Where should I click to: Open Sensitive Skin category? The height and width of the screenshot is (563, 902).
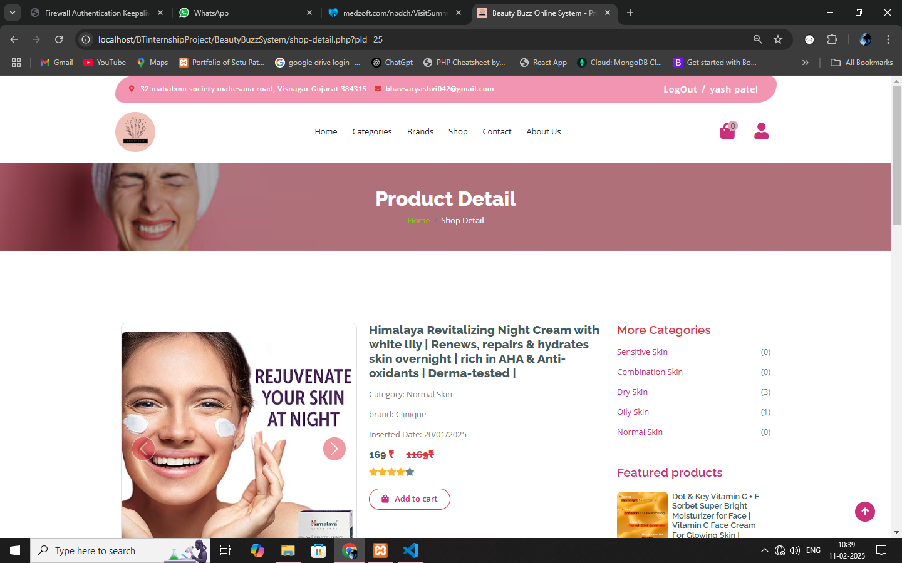coord(642,352)
